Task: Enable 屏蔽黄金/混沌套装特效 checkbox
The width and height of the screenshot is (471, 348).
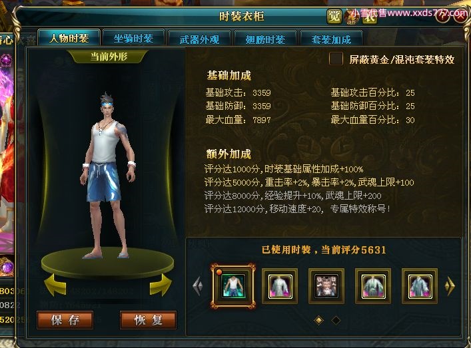Action: (336, 59)
